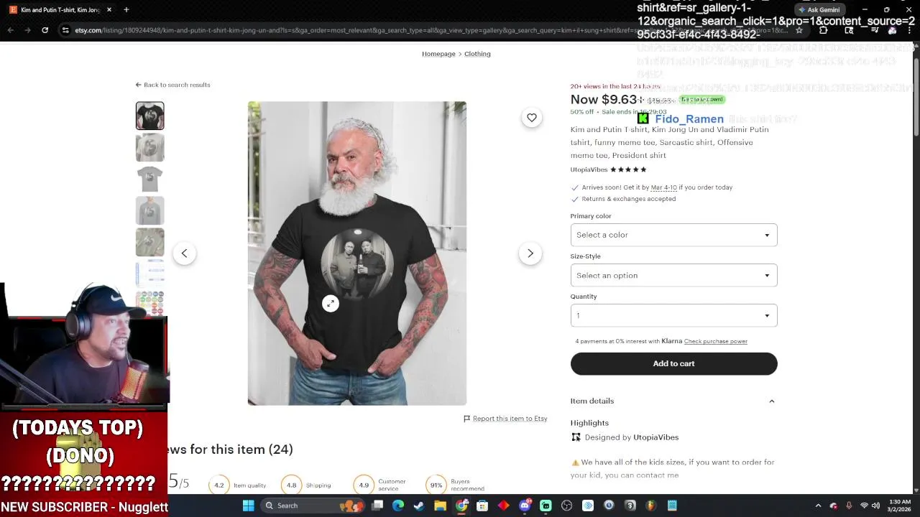This screenshot has width=920, height=517.
Task: Open Windows Start menu
Action: click(248, 506)
